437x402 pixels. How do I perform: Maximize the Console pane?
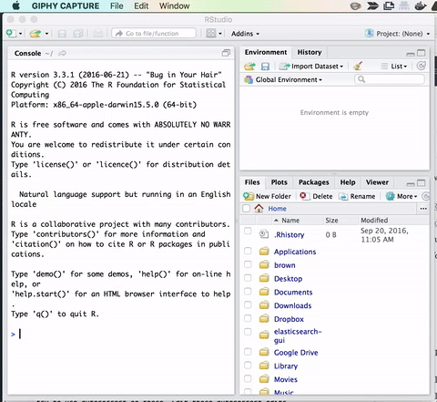[226, 53]
